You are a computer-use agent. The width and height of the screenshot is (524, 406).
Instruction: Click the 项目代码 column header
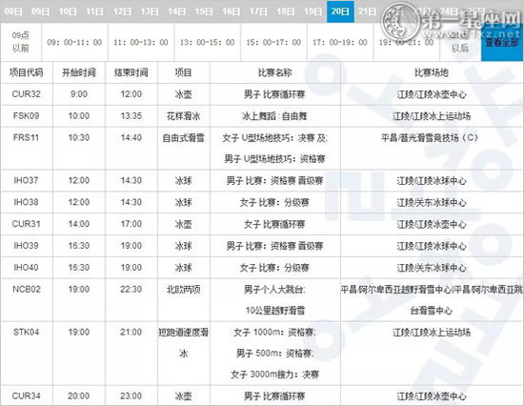coord(26,72)
